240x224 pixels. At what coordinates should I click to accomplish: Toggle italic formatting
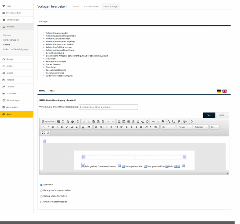coord(48,127)
